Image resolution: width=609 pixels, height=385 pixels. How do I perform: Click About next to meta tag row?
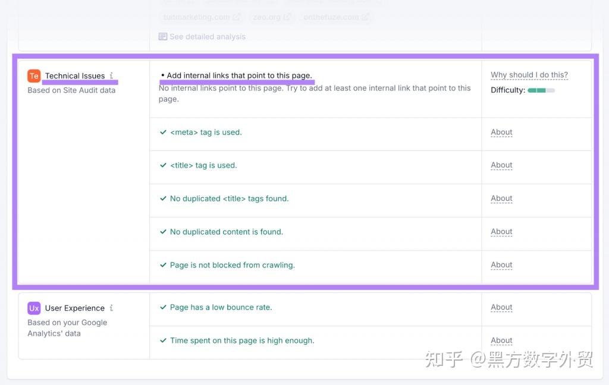[x=501, y=132]
